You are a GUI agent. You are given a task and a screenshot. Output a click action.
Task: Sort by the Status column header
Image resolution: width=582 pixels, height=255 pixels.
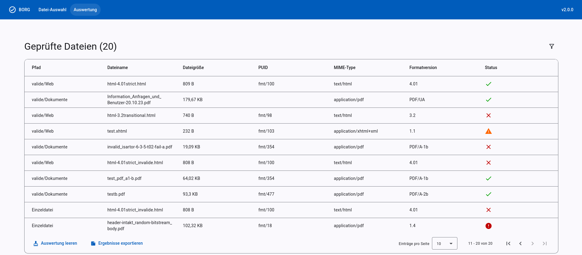pos(491,68)
